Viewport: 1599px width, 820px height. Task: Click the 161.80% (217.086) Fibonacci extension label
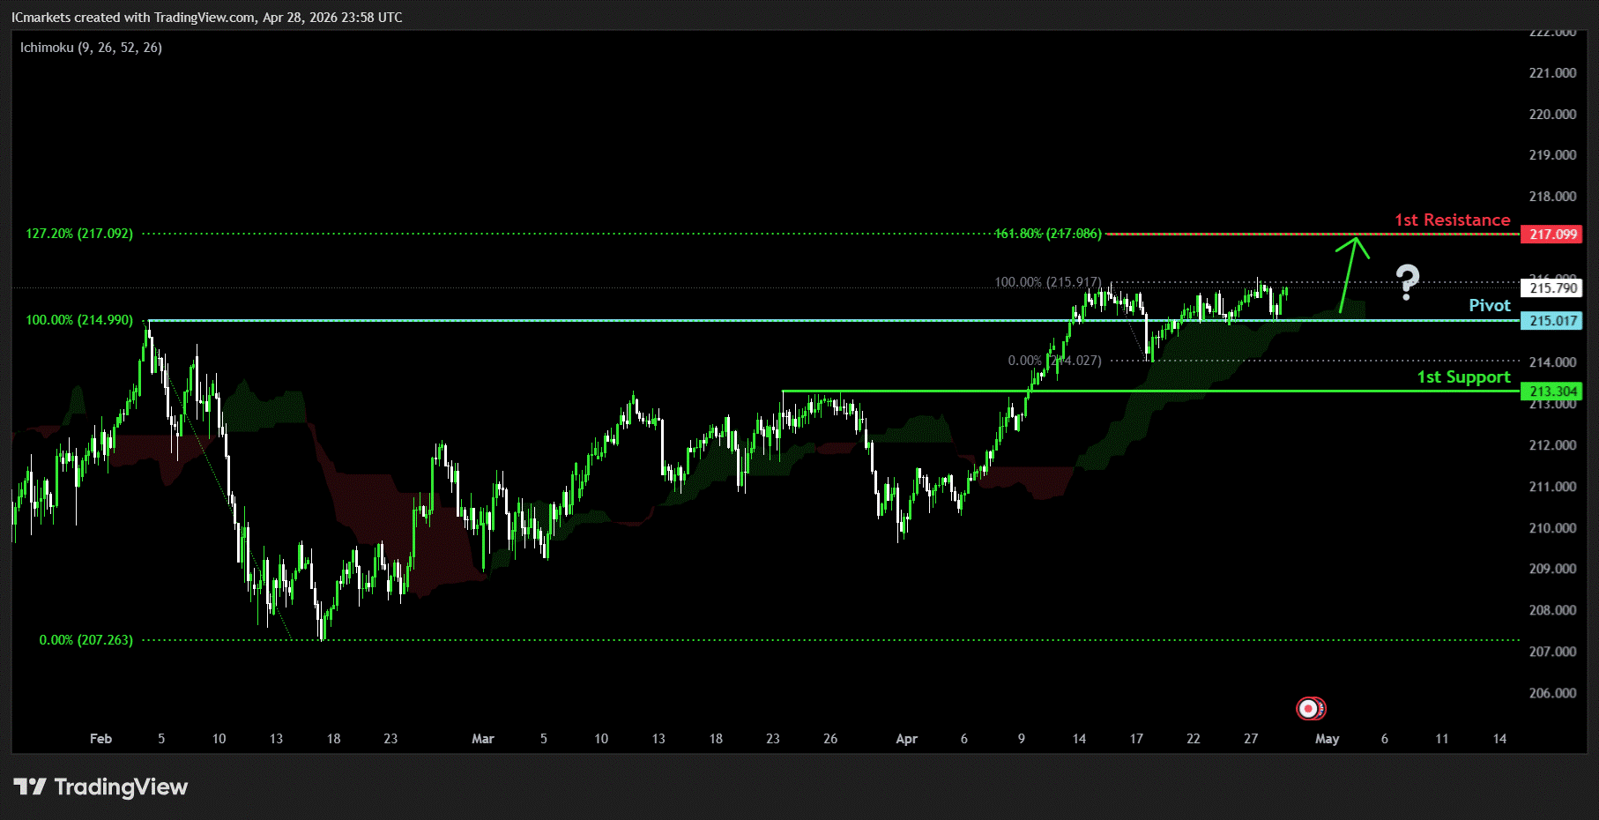(x=1047, y=234)
